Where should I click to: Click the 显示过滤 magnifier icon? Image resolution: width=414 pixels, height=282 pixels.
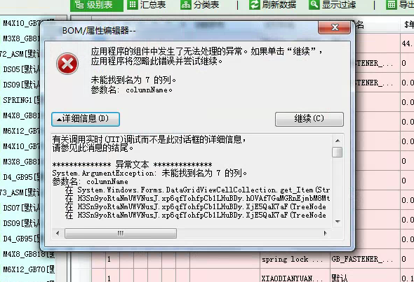tap(314, 5)
